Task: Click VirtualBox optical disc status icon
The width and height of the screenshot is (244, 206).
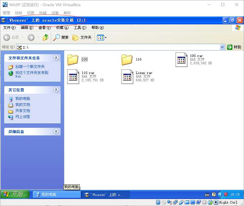Action: coord(164,202)
